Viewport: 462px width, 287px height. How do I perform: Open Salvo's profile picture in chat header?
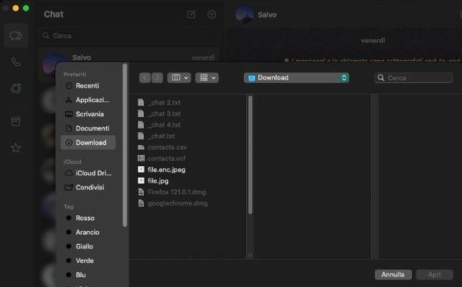(245, 14)
